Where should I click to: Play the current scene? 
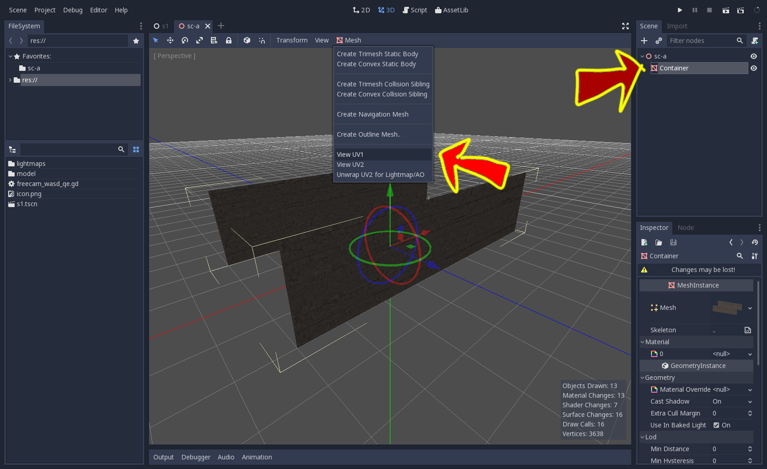(726, 10)
